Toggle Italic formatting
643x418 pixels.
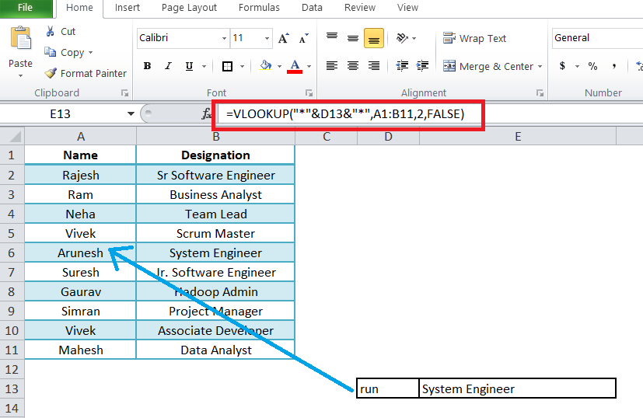[168, 66]
